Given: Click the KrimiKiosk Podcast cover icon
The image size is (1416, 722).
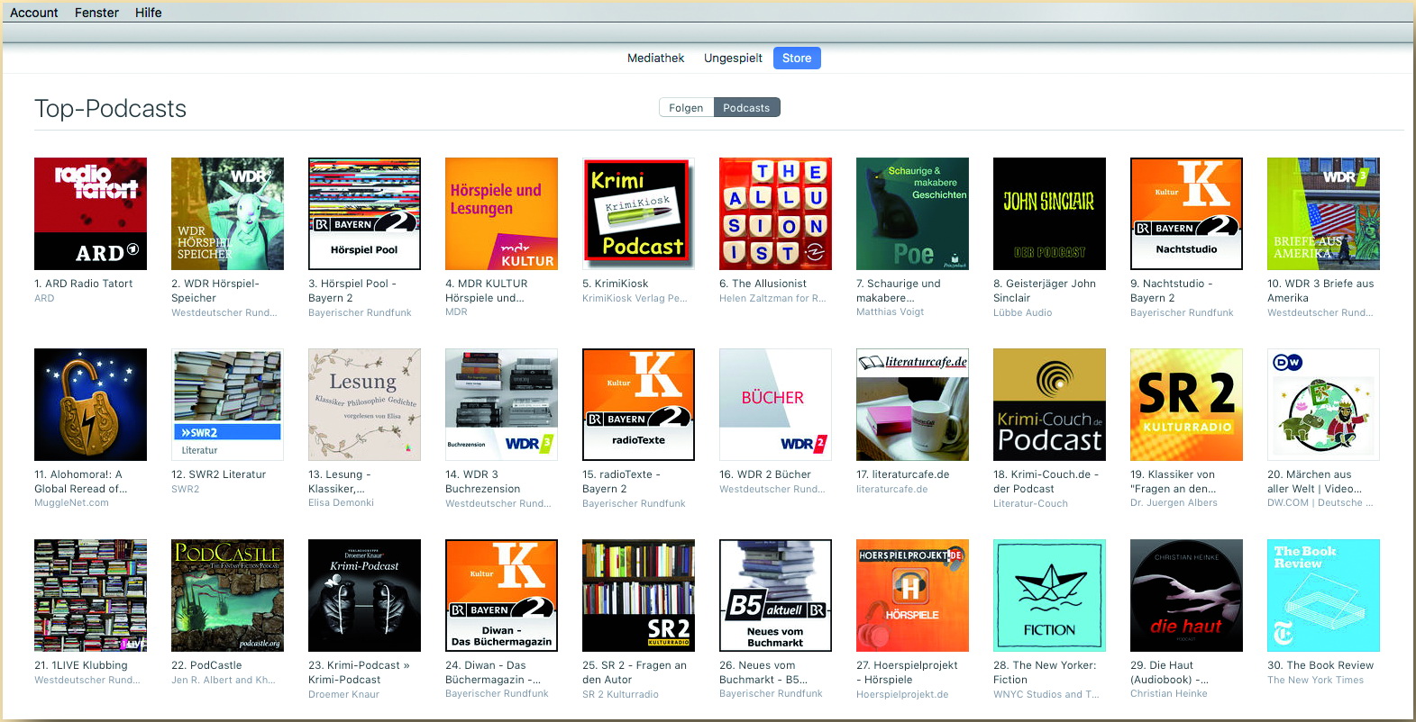Looking at the screenshot, I should tap(638, 213).
